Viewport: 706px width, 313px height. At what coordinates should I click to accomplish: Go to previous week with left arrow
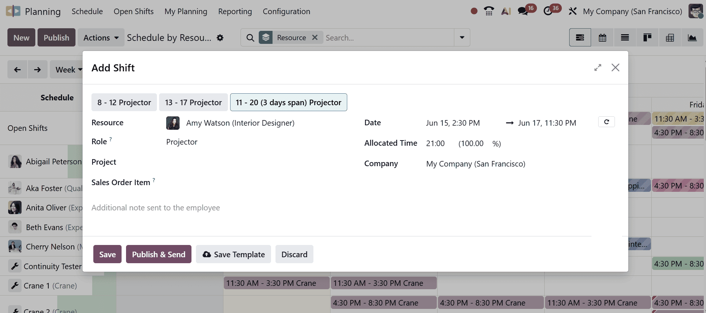tap(17, 70)
